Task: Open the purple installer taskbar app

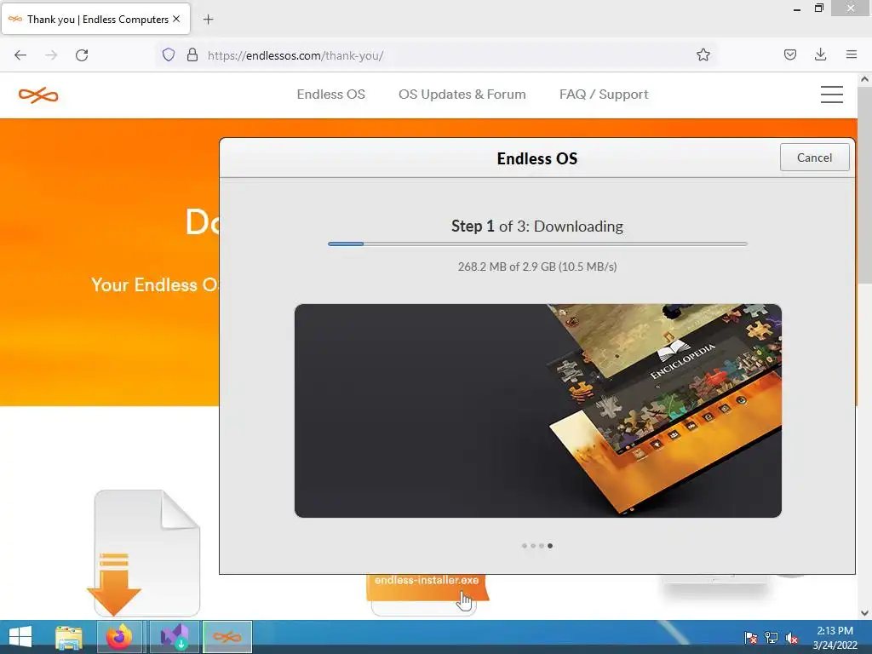Action: click(x=175, y=637)
